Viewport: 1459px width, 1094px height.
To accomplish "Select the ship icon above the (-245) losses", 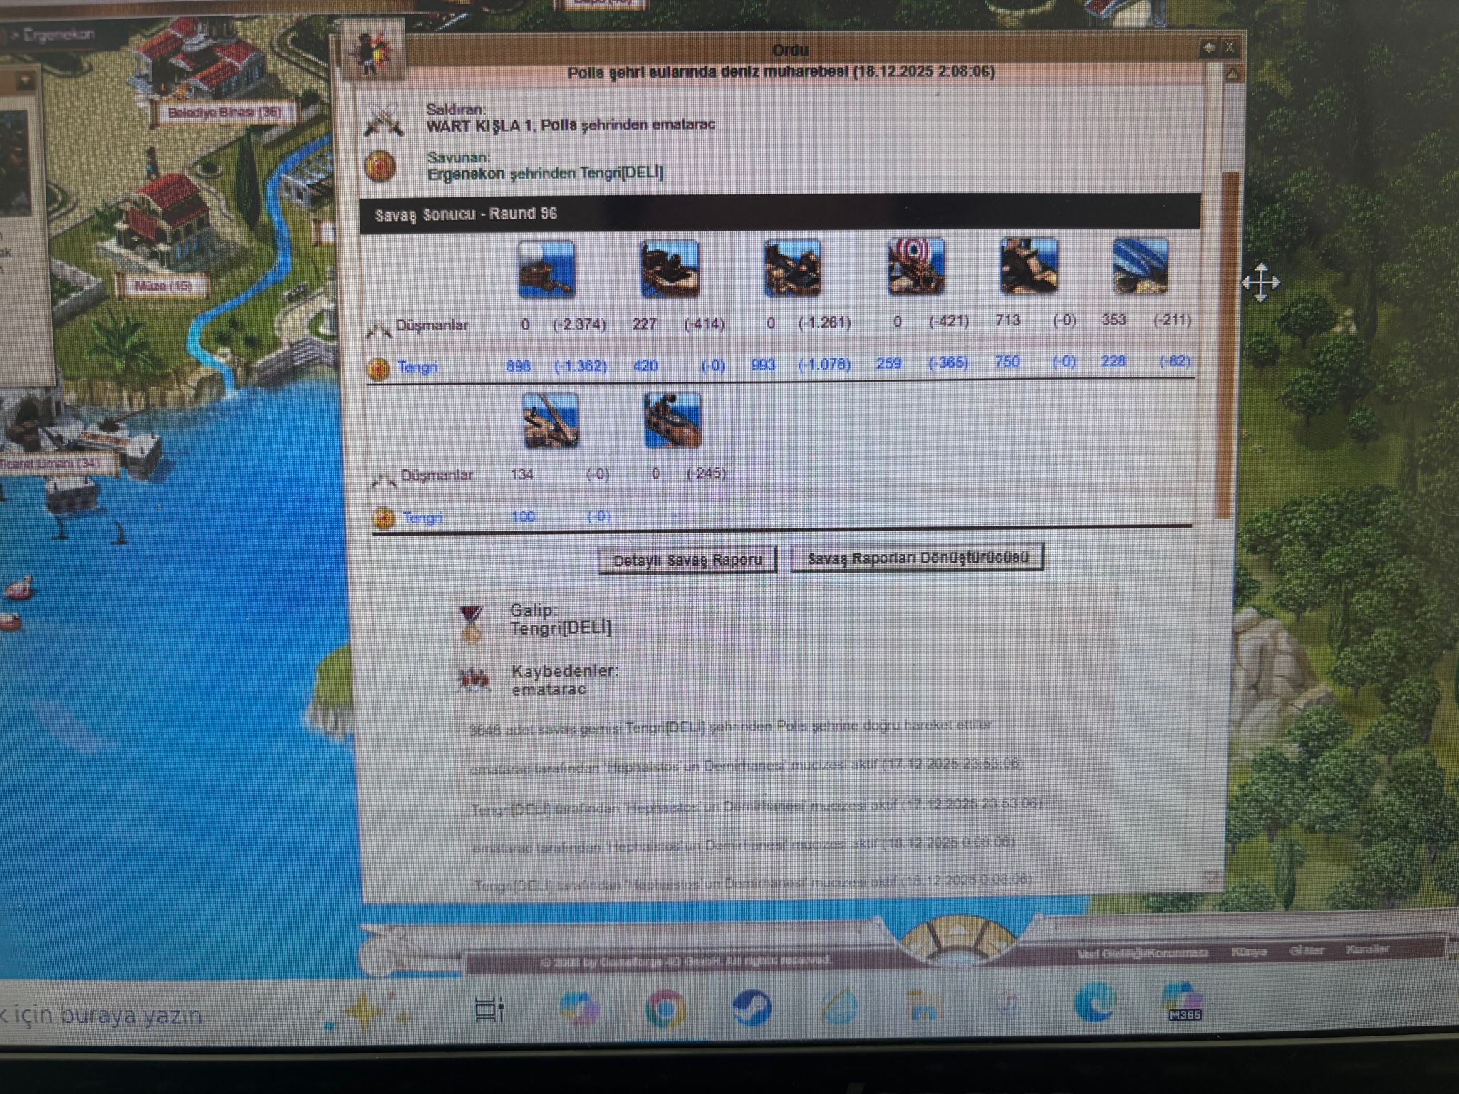I will (x=673, y=420).
